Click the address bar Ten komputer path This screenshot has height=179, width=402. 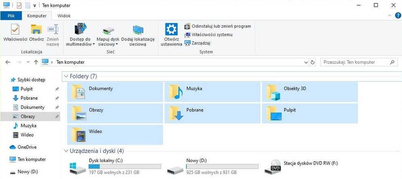click(70, 62)
